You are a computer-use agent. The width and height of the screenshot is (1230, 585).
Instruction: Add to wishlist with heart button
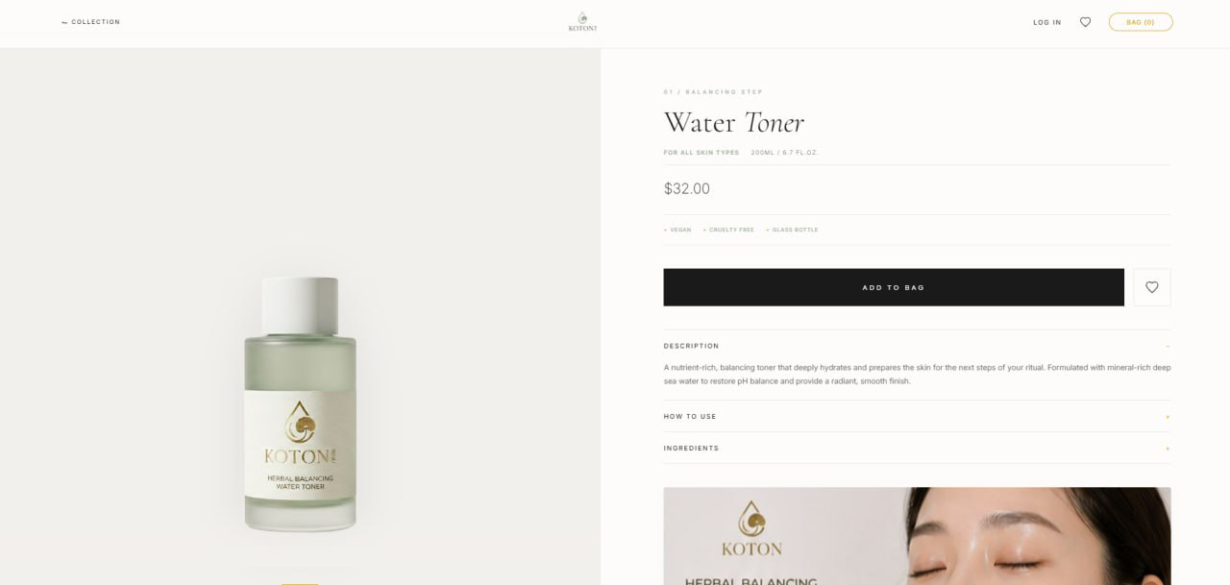coord(1151,287)
